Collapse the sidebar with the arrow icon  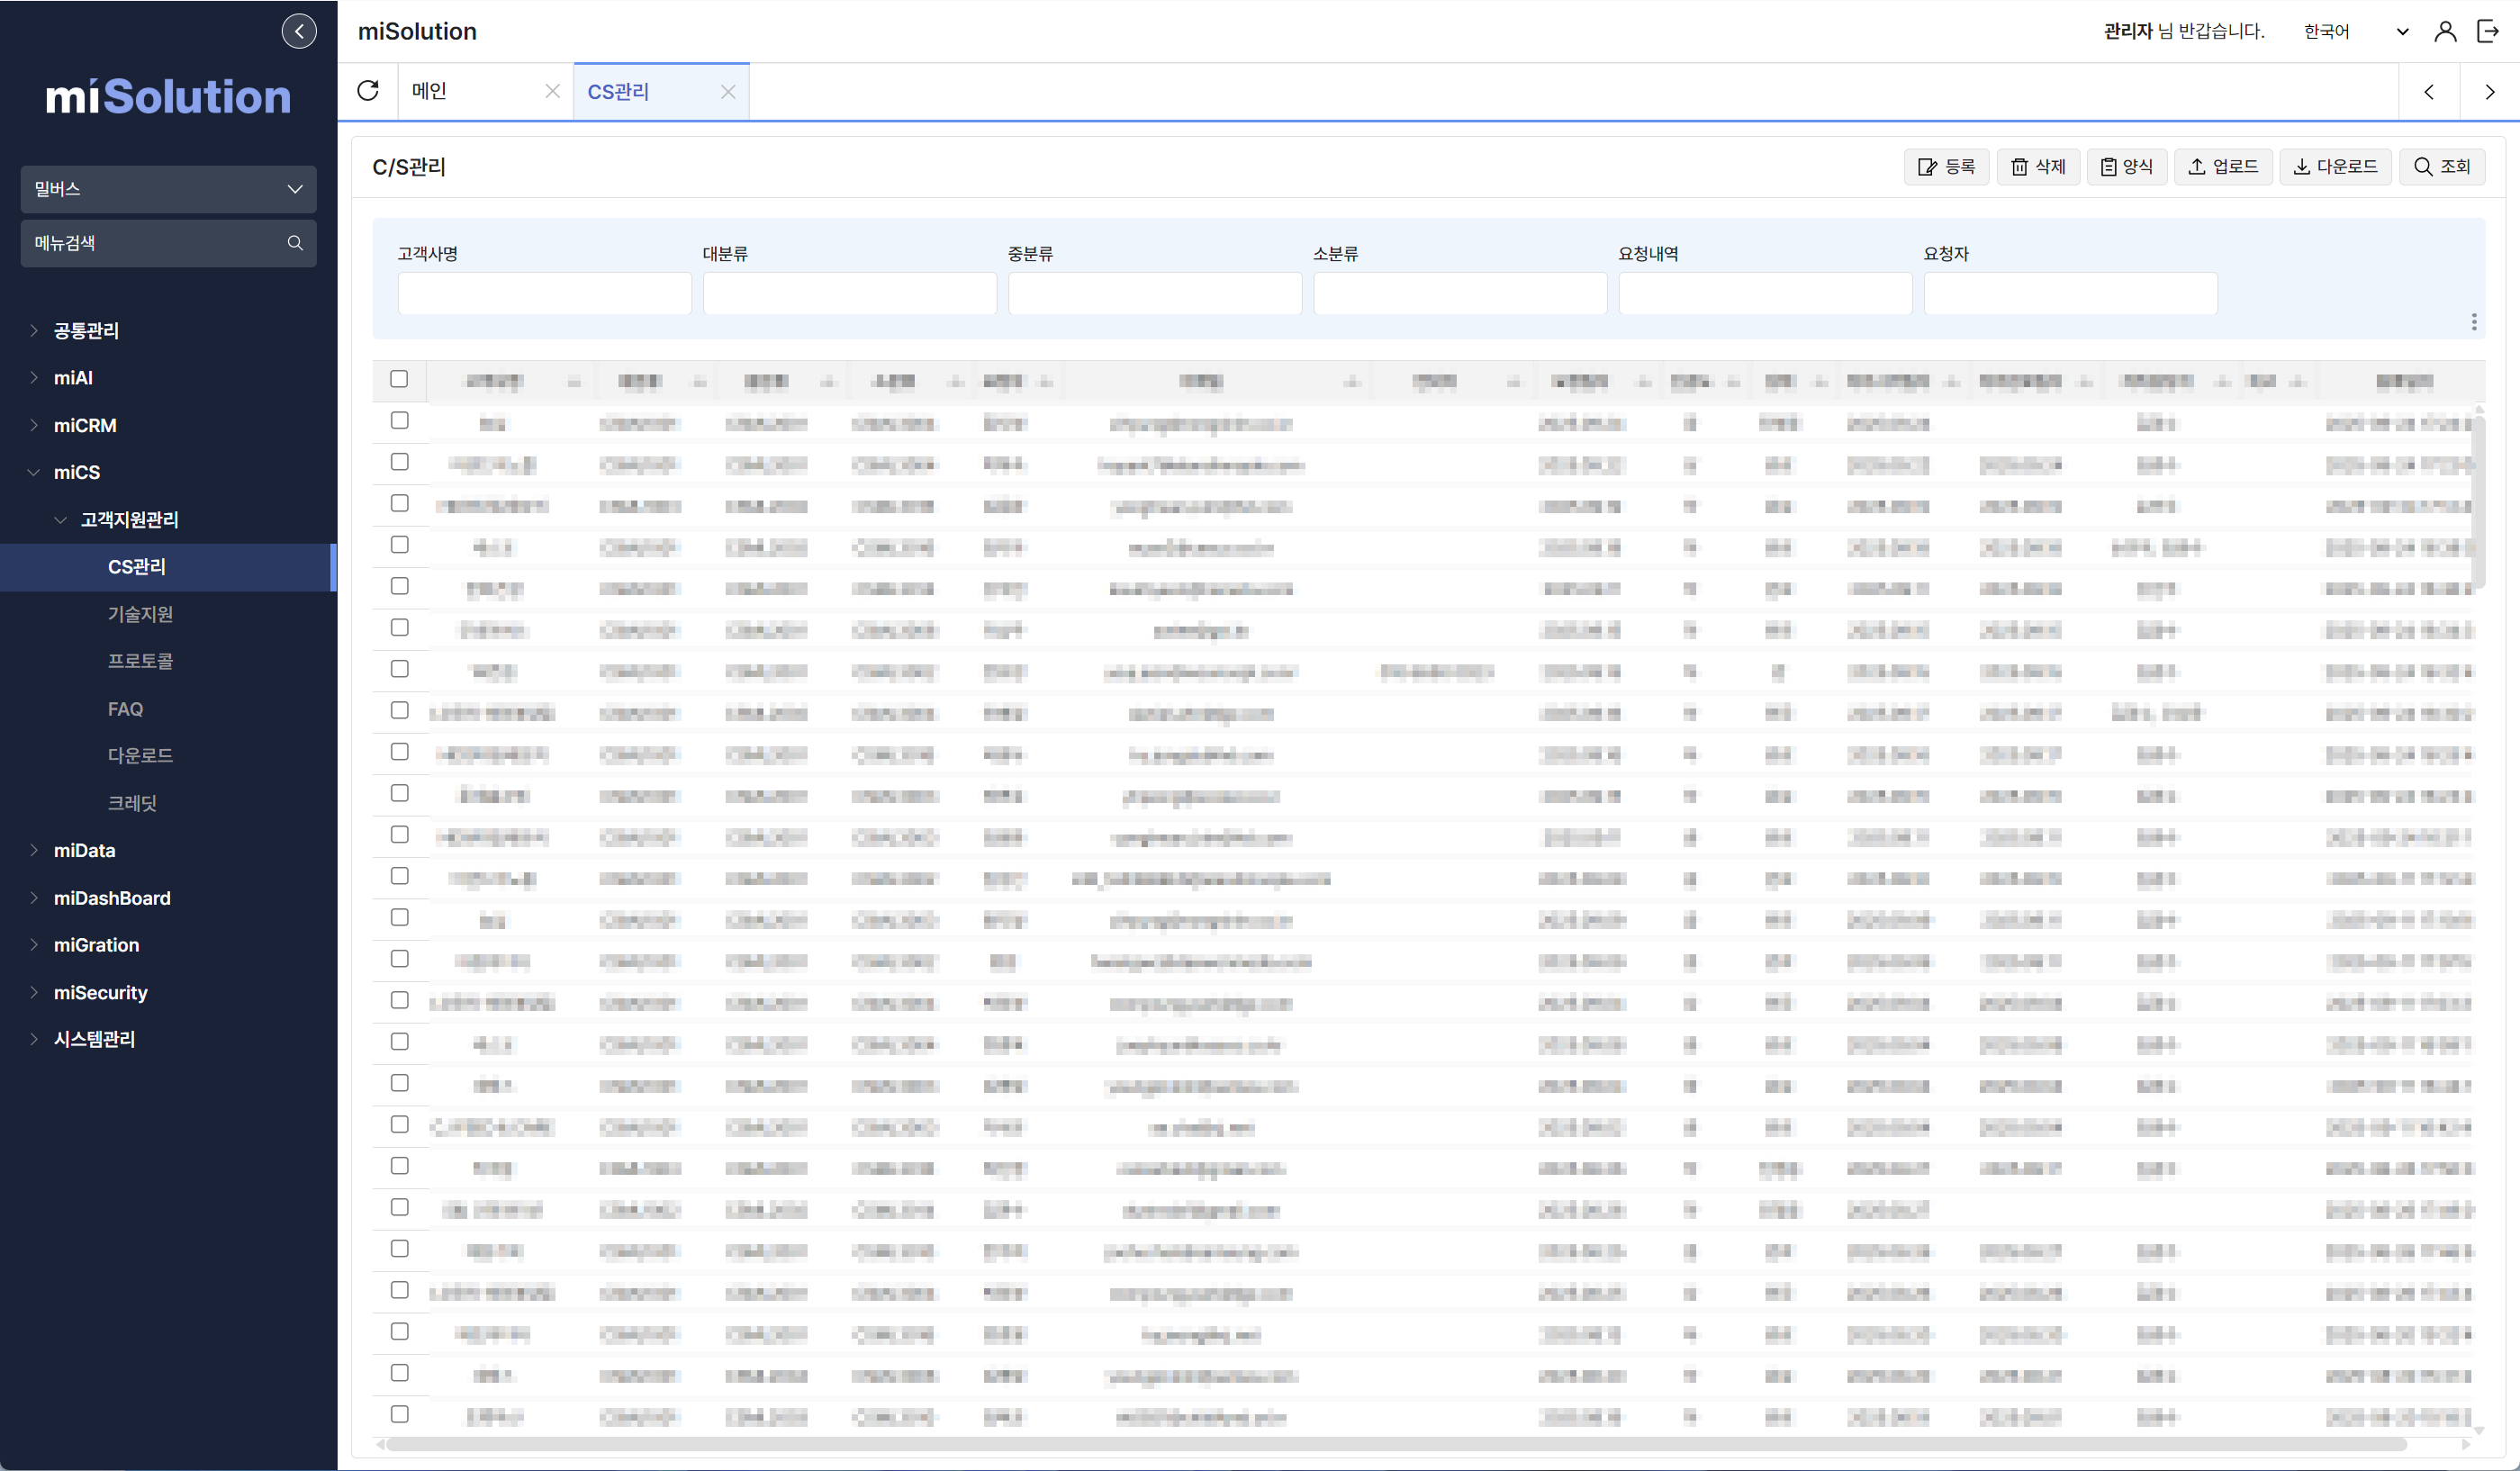point(299,31)
